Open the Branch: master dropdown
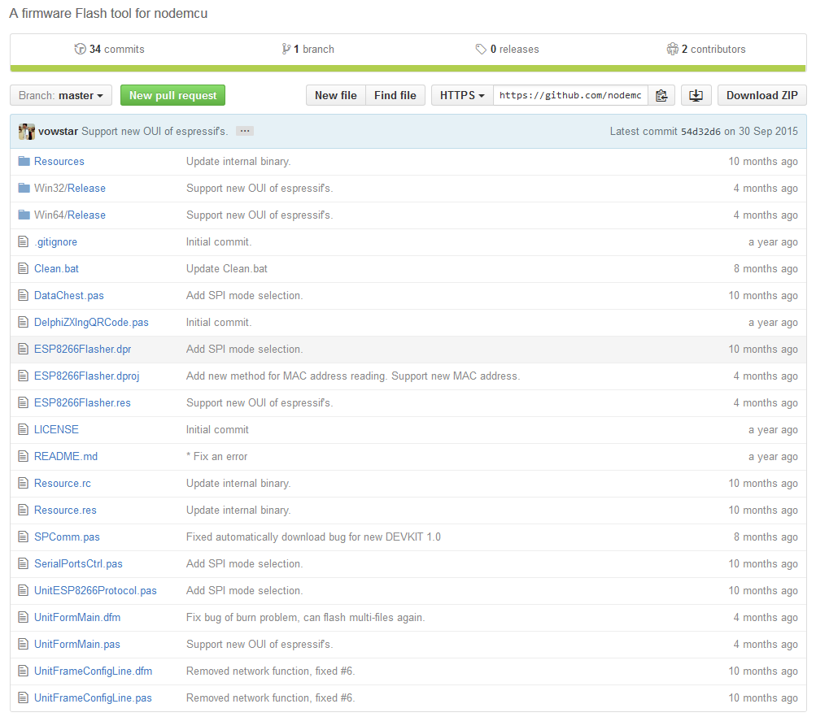 point(61,96)
